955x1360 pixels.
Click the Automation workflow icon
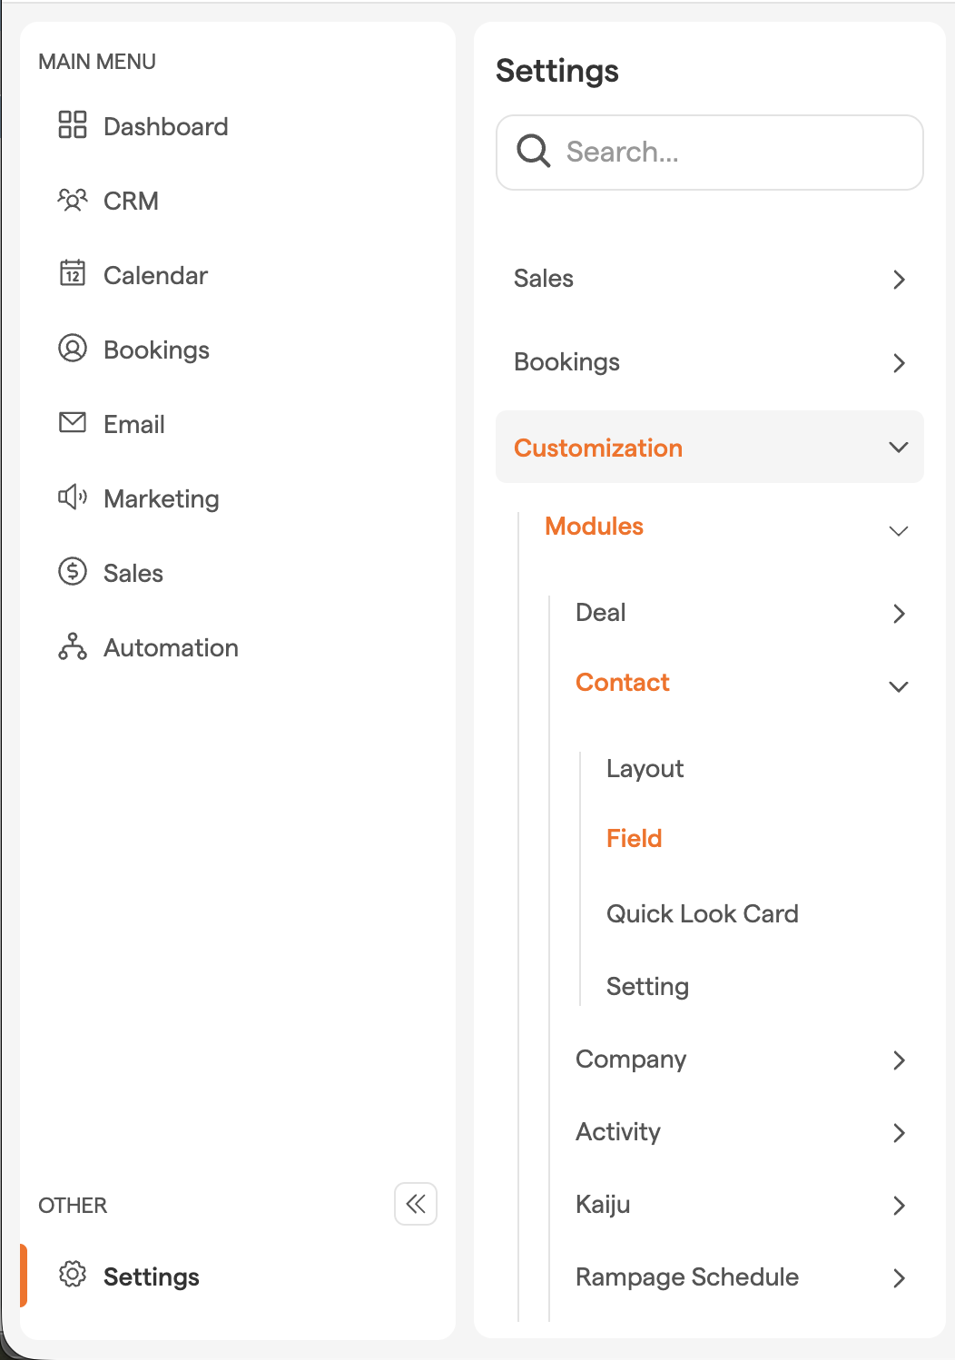pyautogui.click(x=73, y=646)
